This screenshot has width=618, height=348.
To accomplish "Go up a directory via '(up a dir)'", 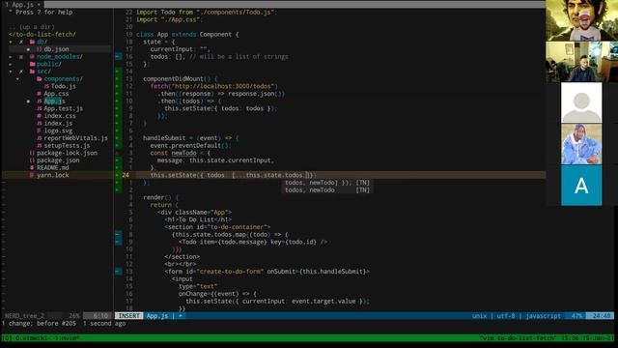I will point(32,27).
